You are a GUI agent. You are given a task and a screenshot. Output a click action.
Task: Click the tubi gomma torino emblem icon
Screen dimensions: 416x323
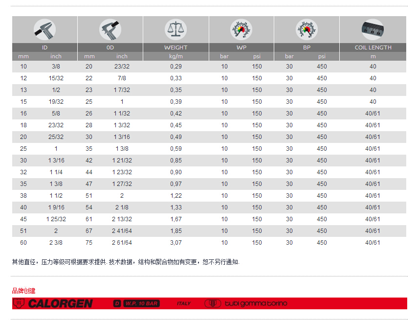click(x=212, y=303)
